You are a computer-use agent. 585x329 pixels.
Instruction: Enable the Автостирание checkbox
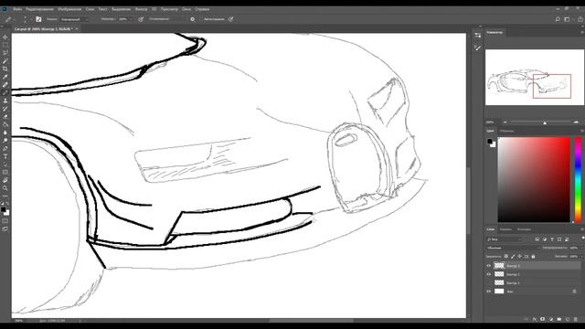(201, 19)
